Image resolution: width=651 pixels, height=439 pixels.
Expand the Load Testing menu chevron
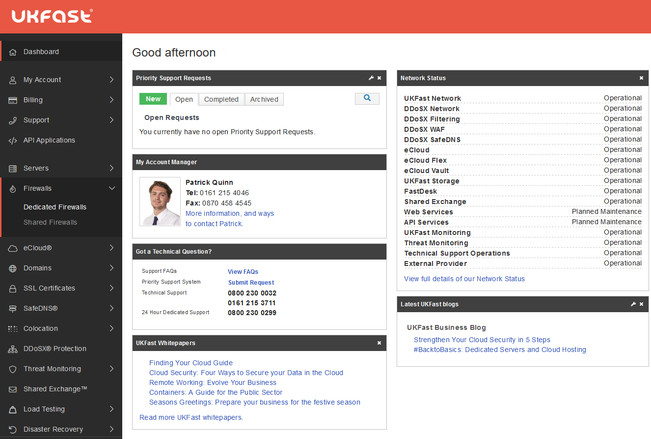111,409
